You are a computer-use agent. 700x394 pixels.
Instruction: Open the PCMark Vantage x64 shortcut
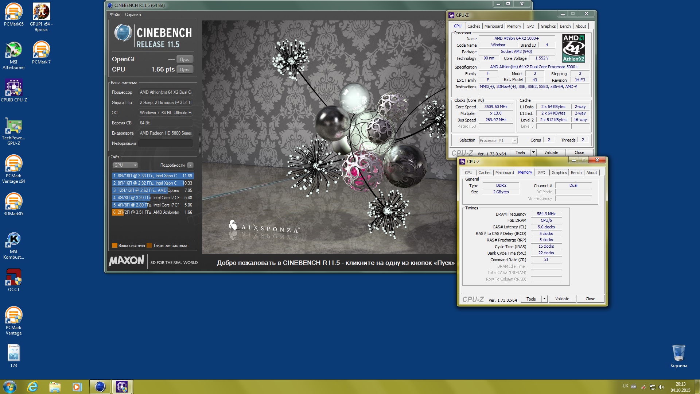coord(13,169)
